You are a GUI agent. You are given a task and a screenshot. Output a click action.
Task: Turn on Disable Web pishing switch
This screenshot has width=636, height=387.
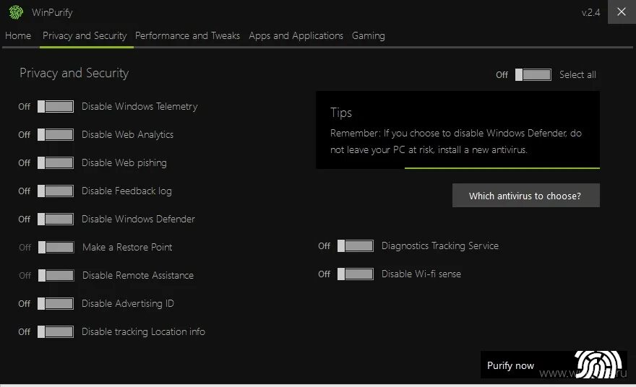(56, 162)
